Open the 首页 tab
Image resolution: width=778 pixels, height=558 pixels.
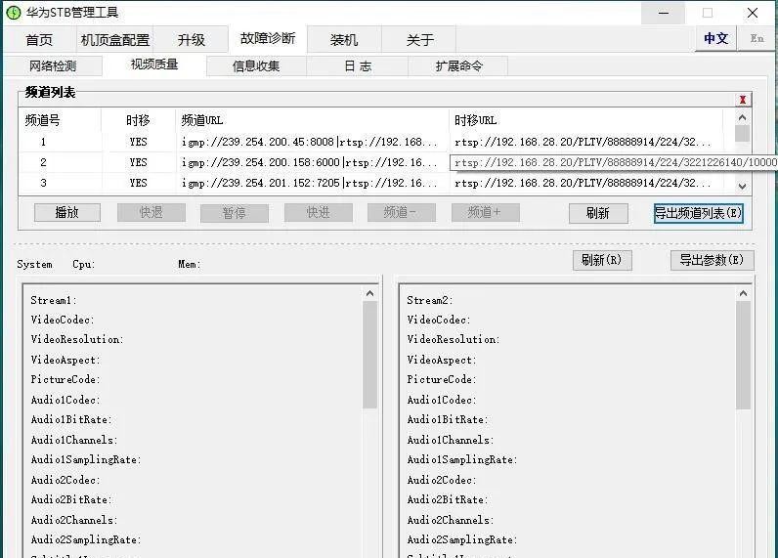coord(39,40)
